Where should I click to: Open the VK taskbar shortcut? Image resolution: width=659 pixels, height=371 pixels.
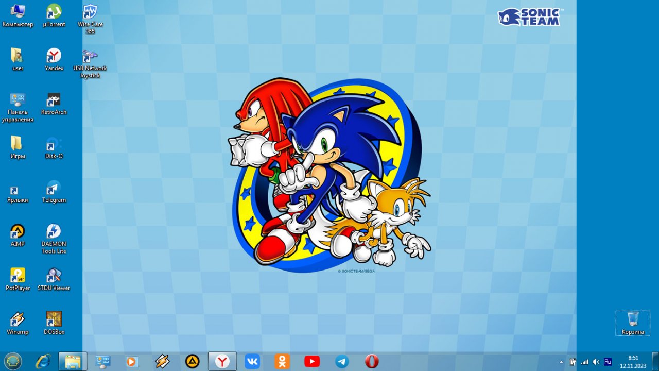tap(252, 362)
